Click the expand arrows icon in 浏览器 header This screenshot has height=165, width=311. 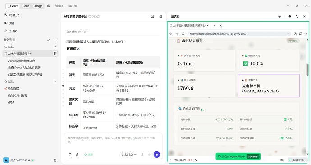pos(297,17)
